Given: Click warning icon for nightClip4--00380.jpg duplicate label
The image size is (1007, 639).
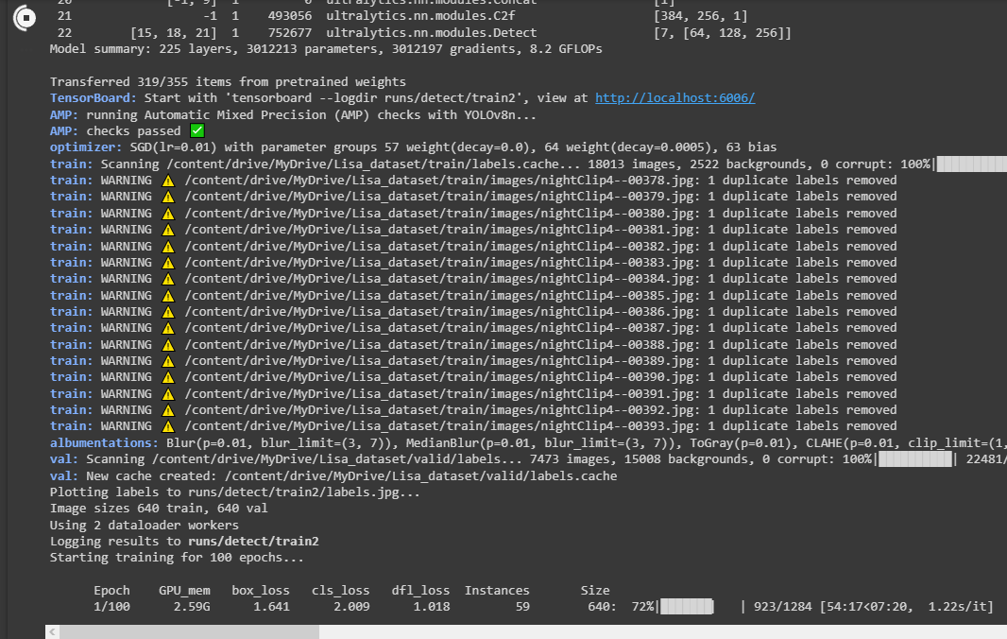Looking at the screenshot, I should [x=167, y=213].
